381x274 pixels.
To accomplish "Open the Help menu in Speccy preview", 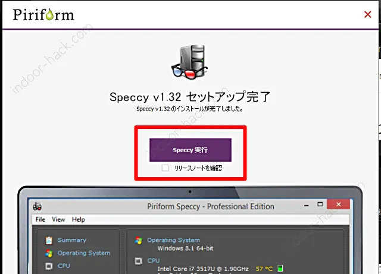I will point(78,219).
